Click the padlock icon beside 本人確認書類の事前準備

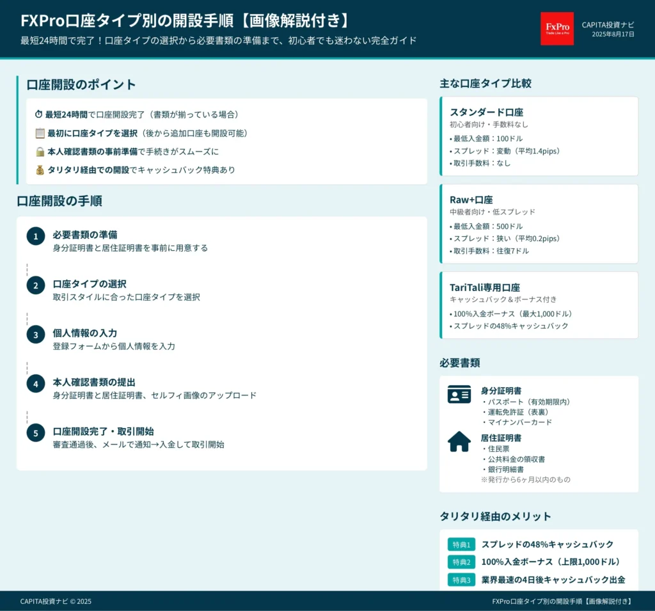tap(40, 152)
